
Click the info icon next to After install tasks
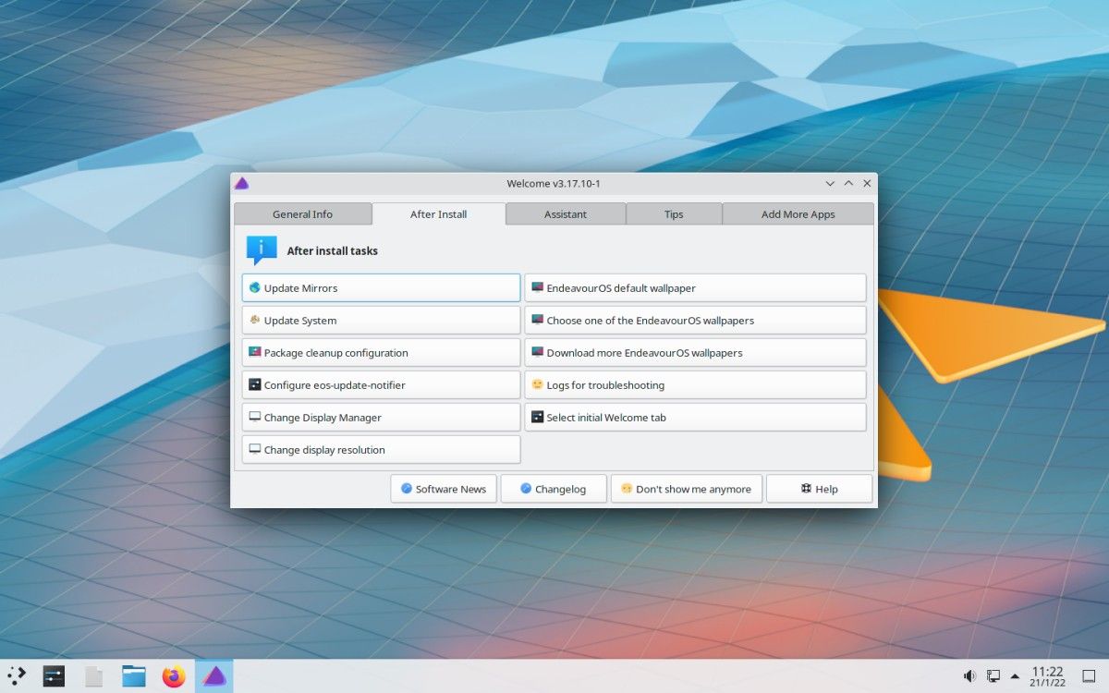click(260, 247)
